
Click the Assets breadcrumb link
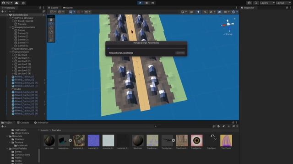click(45, 130)
